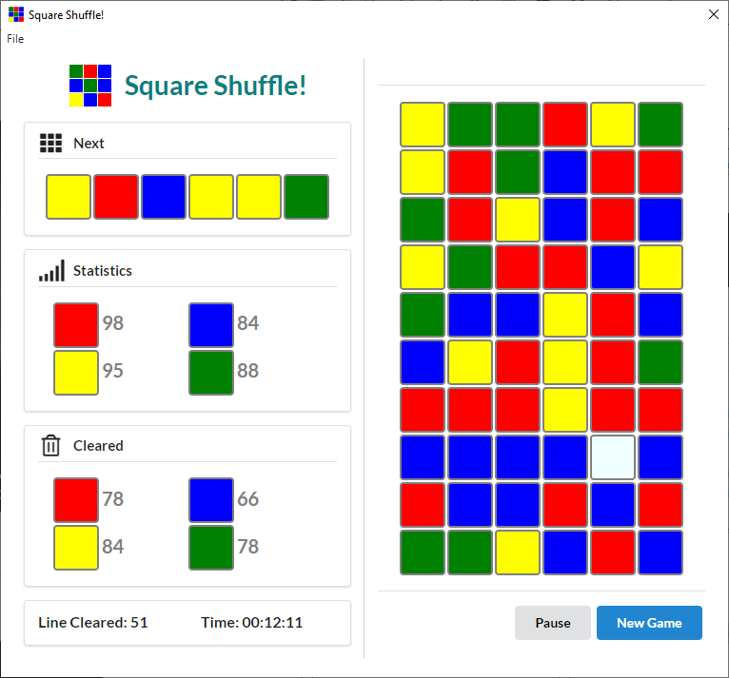Click the title bar app icon
729x678 pixels.
[x=16, y=15]
